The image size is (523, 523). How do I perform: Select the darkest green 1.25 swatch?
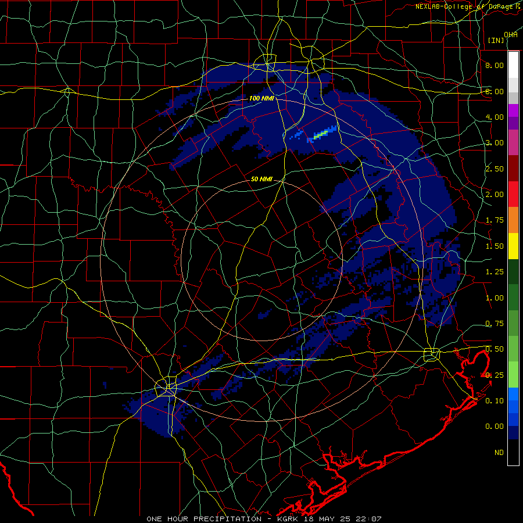(x=513, y=271)
